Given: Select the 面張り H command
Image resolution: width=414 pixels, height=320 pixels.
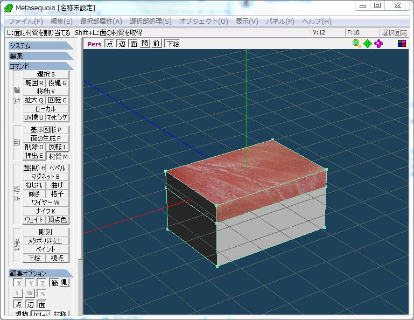Looking at the screenshot, I should pyautogui.click(x=34, y=168).
